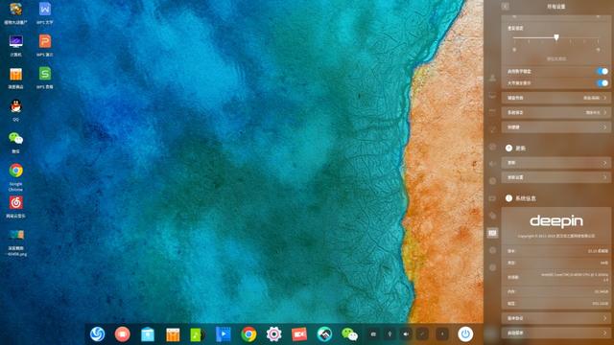Expand the Keyboard Layout row
The height and width of the screenshot is (345, 614).
click(x=556, y=98)
